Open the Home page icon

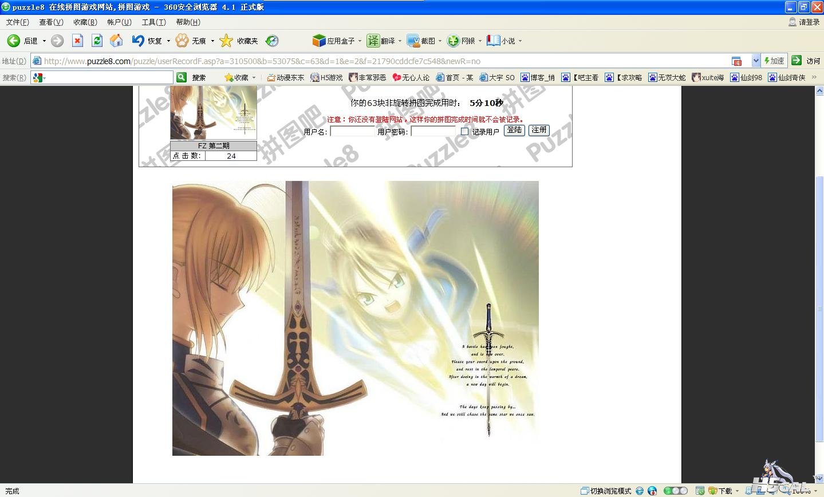tap(116, 41)
